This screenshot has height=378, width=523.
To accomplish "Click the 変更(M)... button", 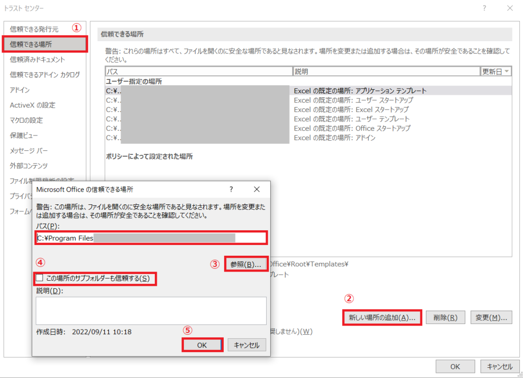I will pos(491,317).
